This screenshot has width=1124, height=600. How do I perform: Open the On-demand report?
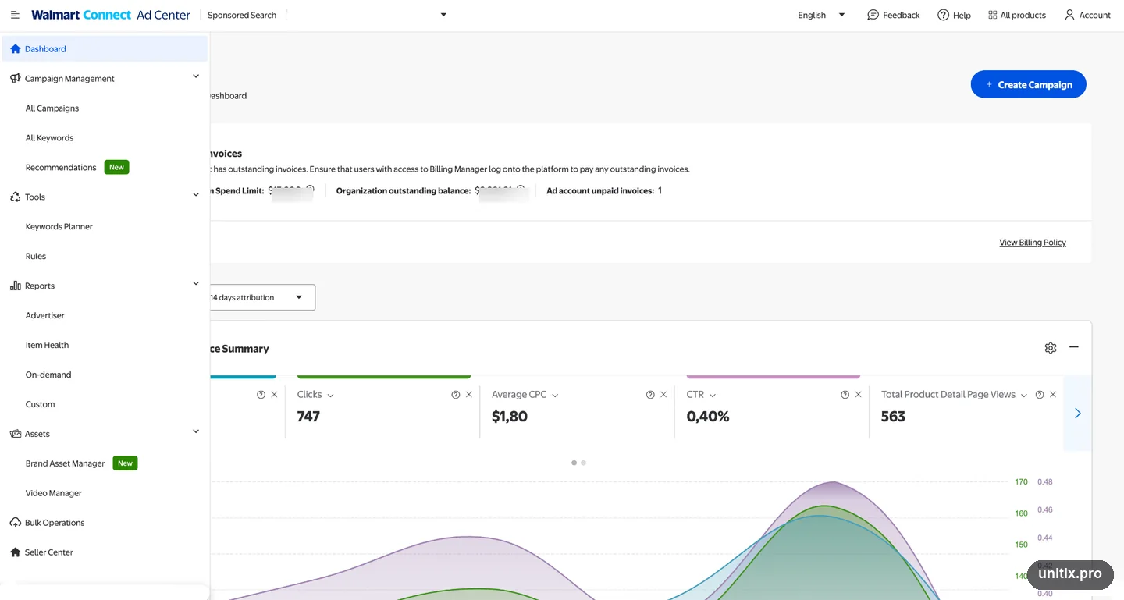(48, 375)
